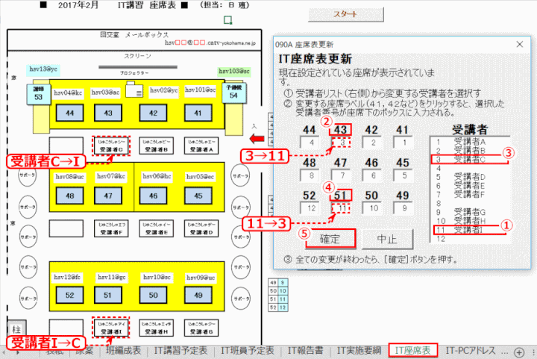Select the worksheet seat shape 52
Screen dimensions: 537x359
[70, 296]
